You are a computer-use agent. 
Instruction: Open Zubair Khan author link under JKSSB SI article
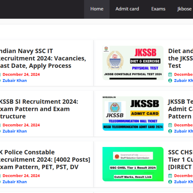click(x=15, y=131)
